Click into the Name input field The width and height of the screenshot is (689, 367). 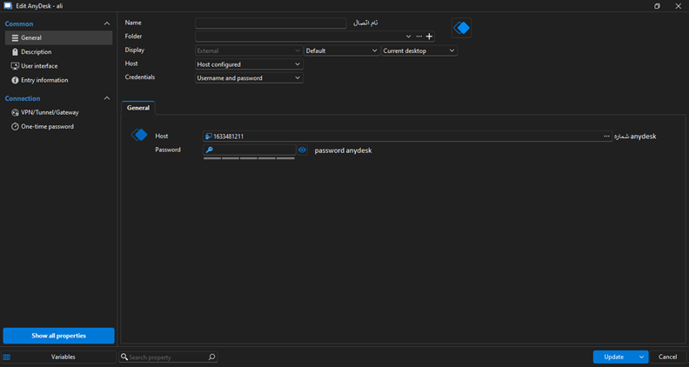(x=271, y=23)
